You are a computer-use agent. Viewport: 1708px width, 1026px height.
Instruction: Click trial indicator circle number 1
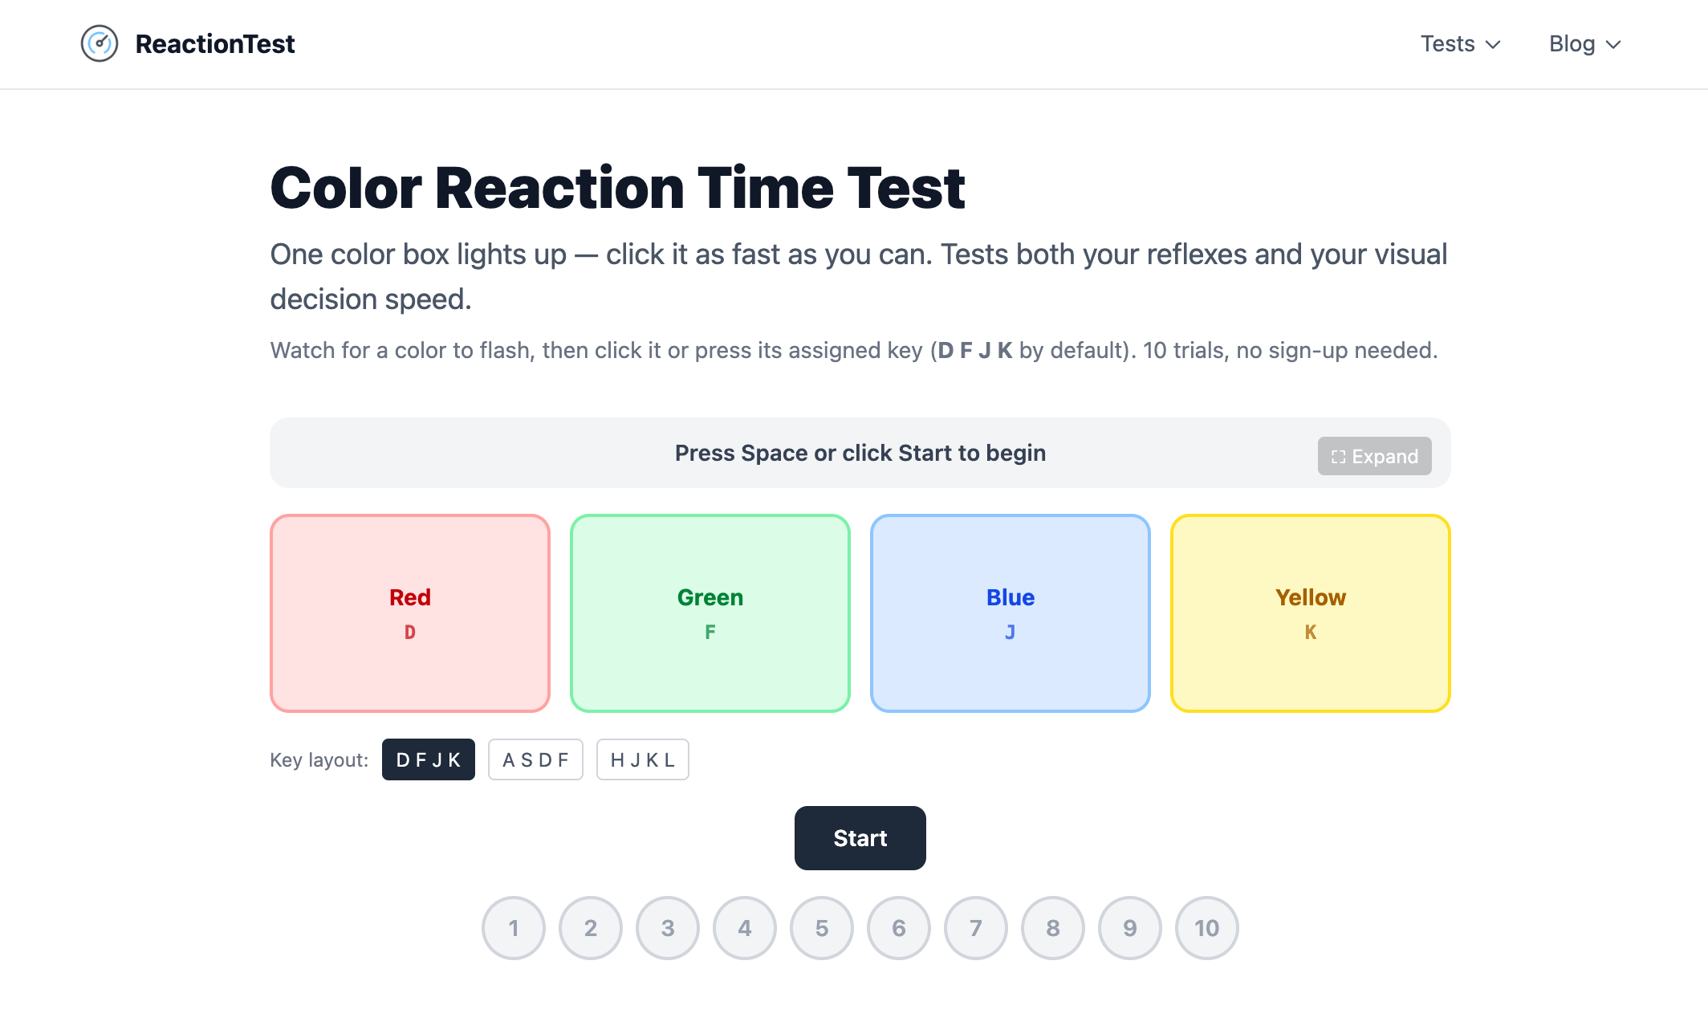click(x=514, y=928)
